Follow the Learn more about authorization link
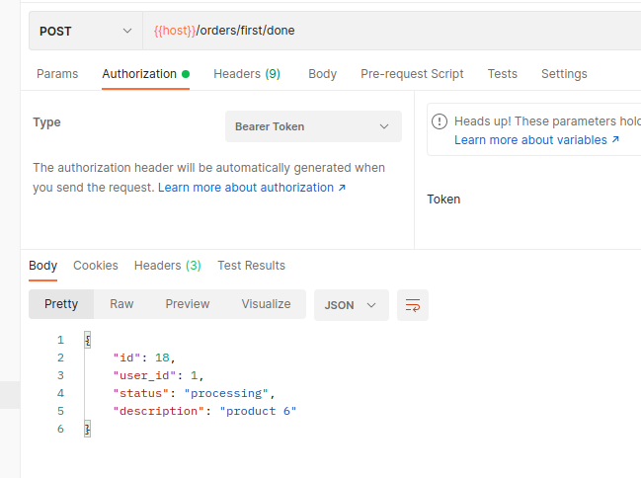The image size is (641, 478). [252, 188]
